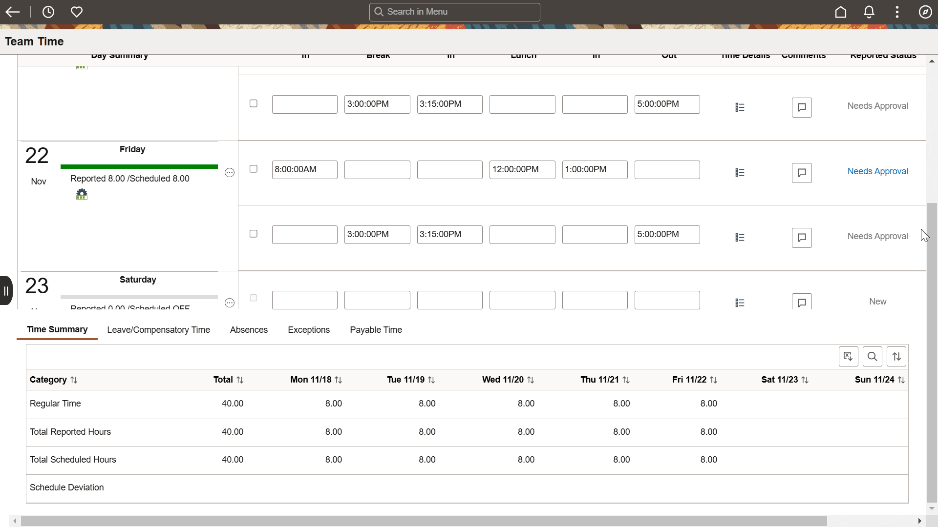Click Friday schedule gear calendar icon
The height and width of the screenshot is (527, 938).
click(x=82, y=194)
